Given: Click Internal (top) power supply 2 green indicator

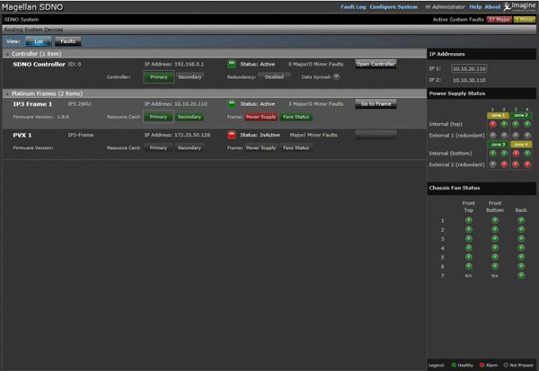Looking at the screenshot, I should (504, 124).
